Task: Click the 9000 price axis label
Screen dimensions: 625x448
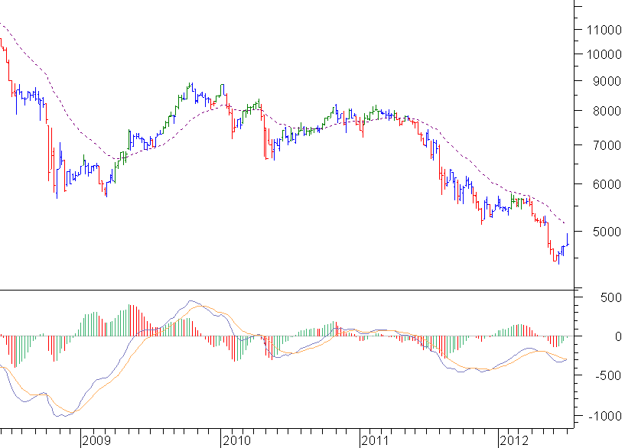Action: click(607, 81)
